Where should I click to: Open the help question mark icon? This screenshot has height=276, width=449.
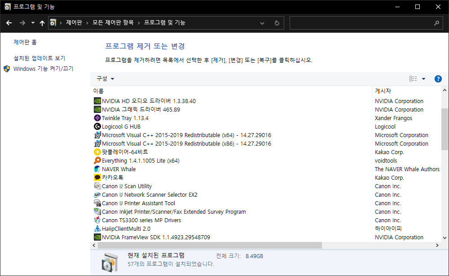pos(438,79)
